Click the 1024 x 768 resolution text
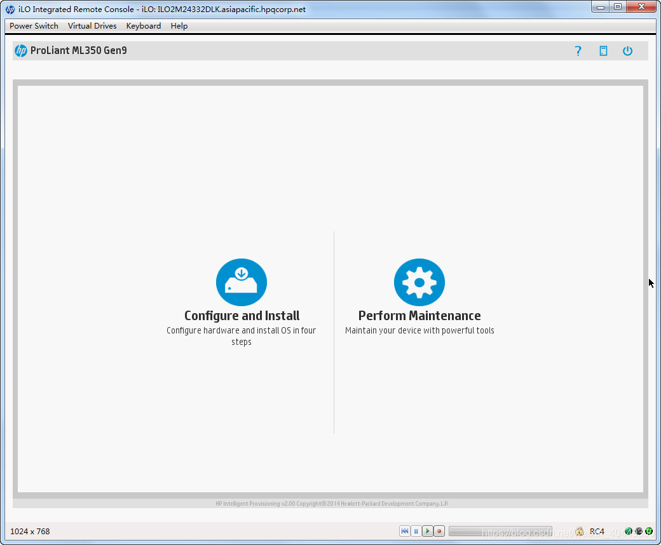This screenshot has width=661, height=545. (x=30, y=532)
